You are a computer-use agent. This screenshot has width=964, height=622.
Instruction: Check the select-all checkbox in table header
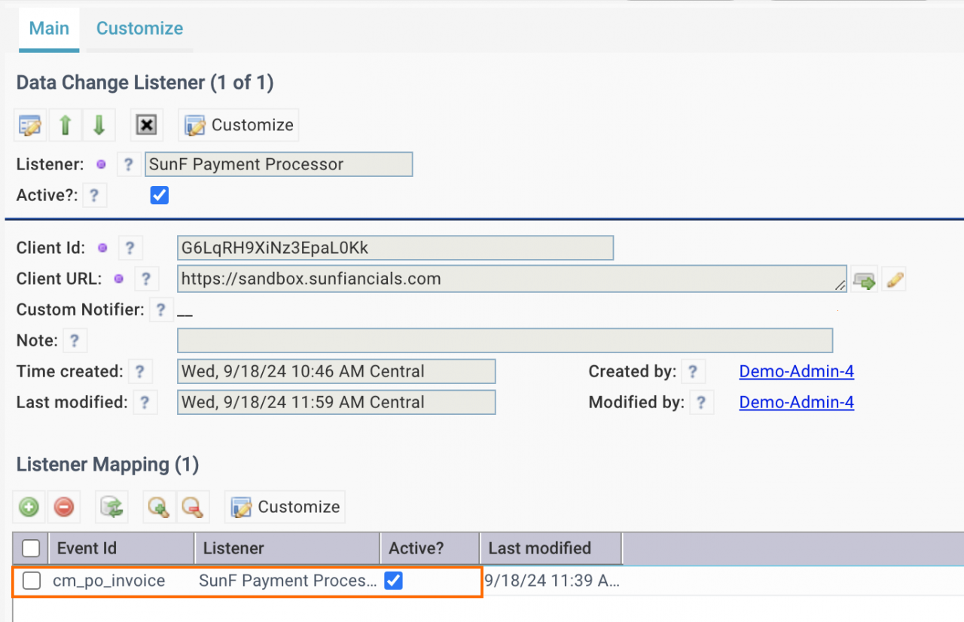coord(31,548)
